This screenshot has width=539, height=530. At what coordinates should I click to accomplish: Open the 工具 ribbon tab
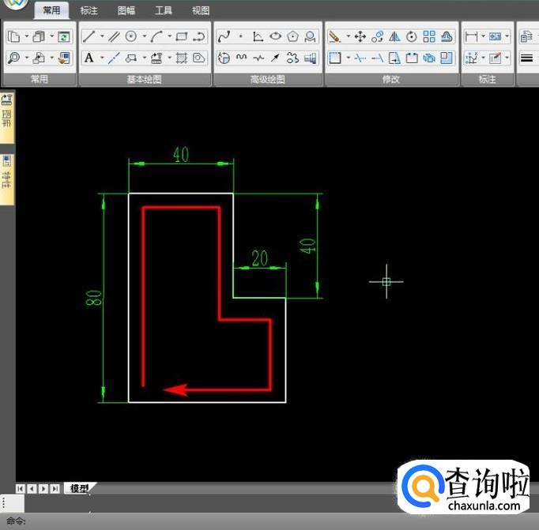click(164, 10)
